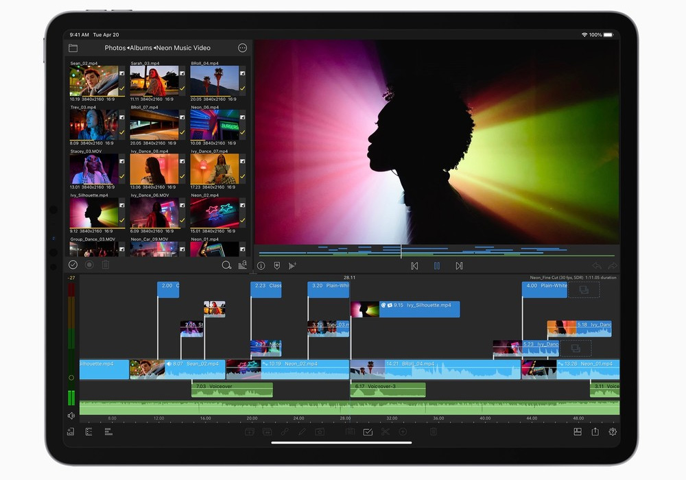This screenshot has height=480, width=686.
Task: Select the 5.18 Ivy_Dance overlay clip
Action: point(579,328)
